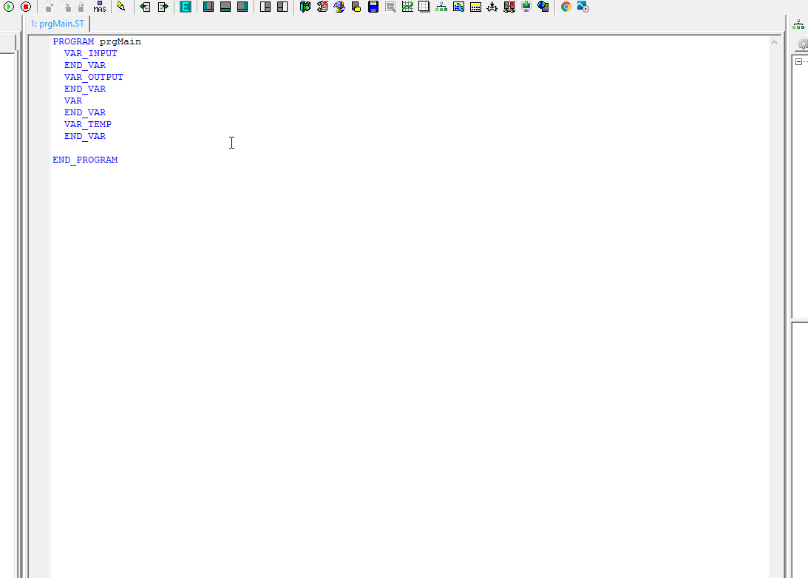Click the grid table toolbar icon
Viewport: 808px width, 578px height.
[424, 7]
